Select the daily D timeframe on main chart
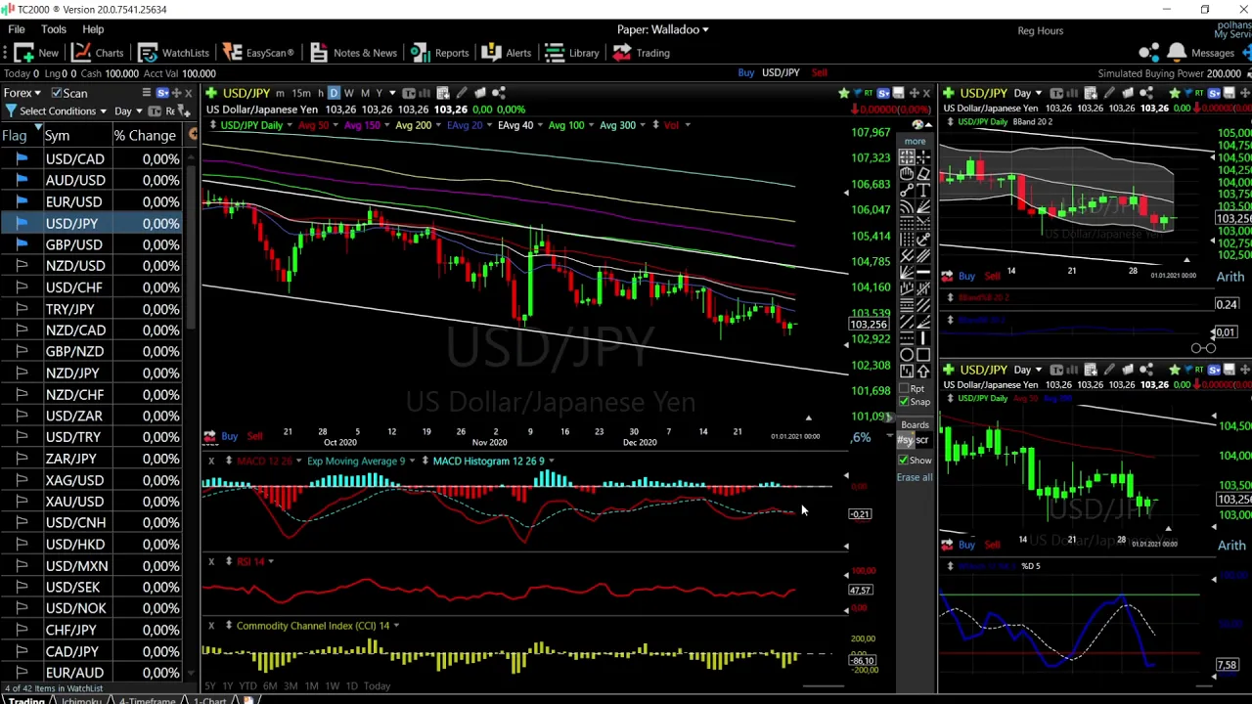 point(334,93)
